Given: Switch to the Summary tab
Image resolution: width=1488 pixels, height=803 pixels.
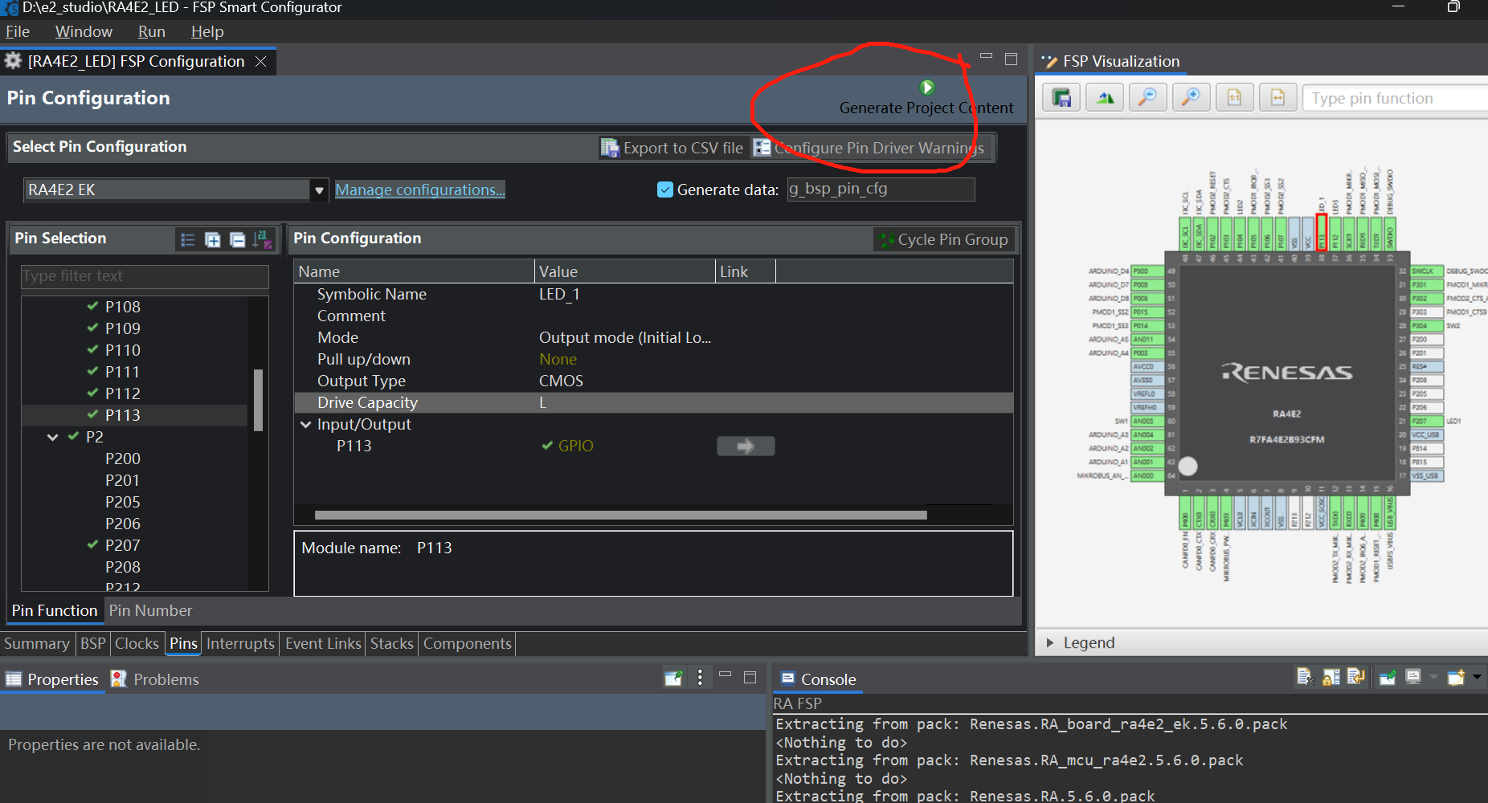Looking at the screenshot, I should 37,644.
